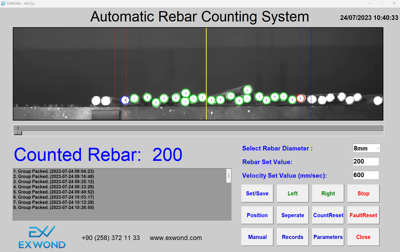The image size is (400, 252).
Task: Focus the Rebar Set Value field
Action: [366, 161]
